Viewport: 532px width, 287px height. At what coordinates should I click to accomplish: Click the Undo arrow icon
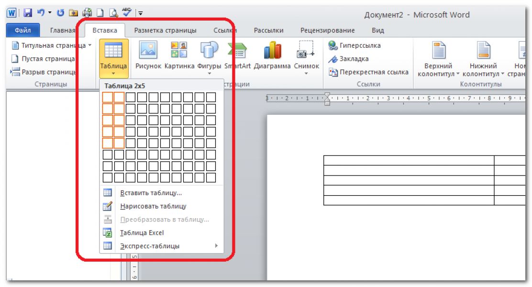tap(41, 12)
